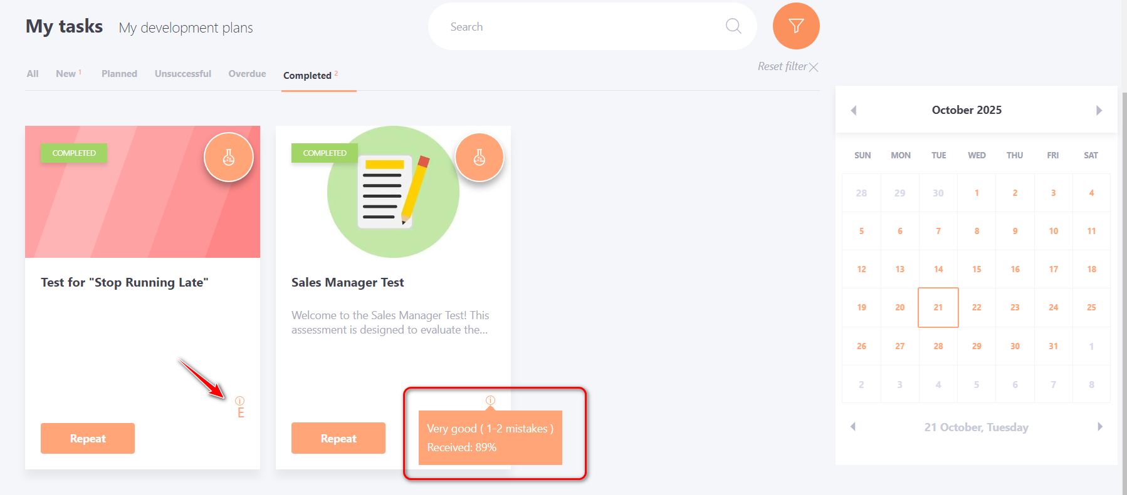Image resolution: width=1127 pixels, height=495 pixels.
Task: Select October 15 on the calendar
Action: point(977,269)
